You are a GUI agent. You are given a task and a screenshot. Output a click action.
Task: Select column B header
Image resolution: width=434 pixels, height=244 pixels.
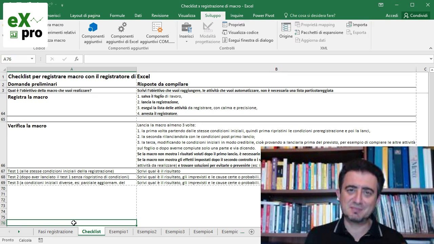[x=276, y=69]
